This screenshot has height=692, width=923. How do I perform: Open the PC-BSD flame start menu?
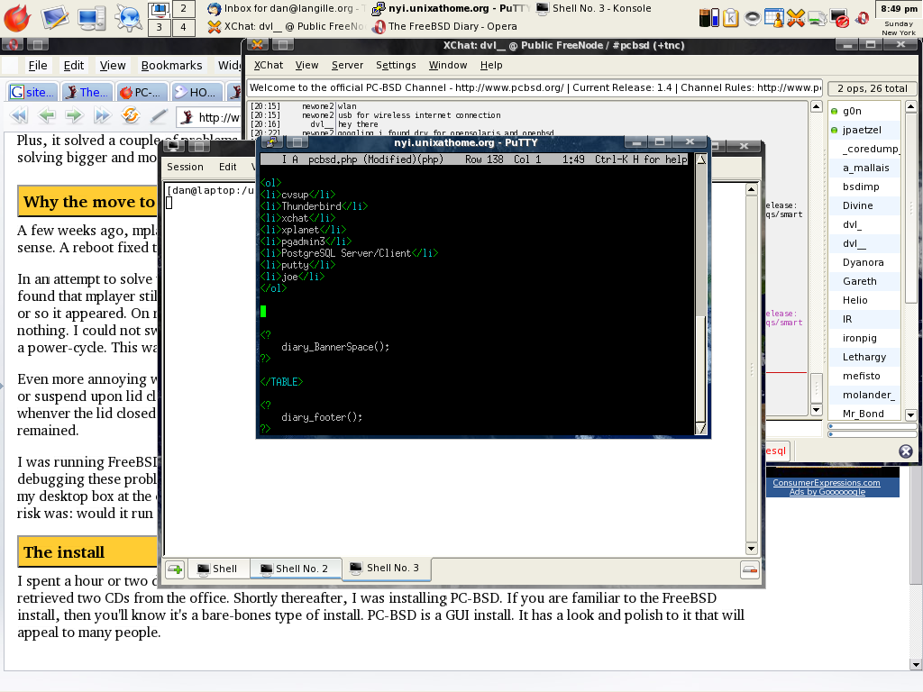click(17, 18)
